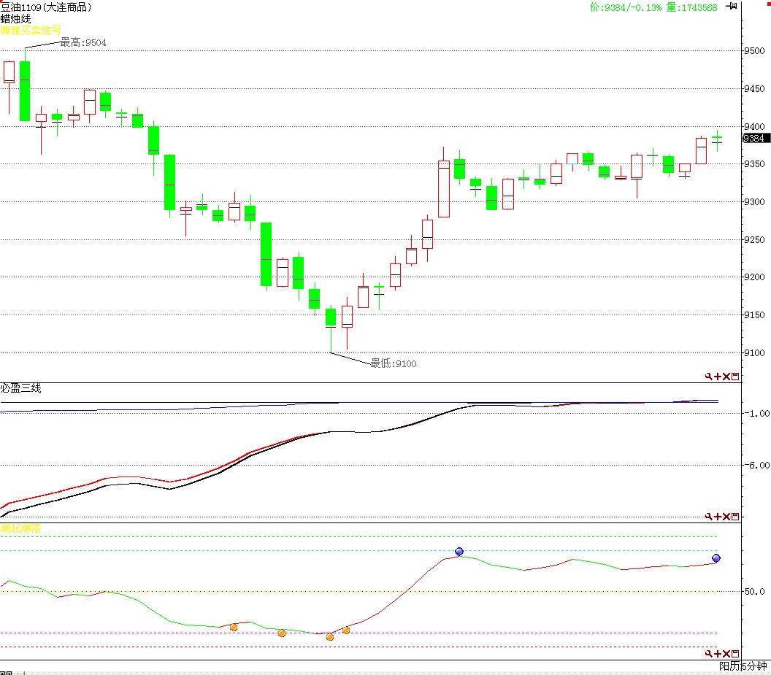Screen dimensions: 771x675
Task: Click the 必盈三线 indicator title
Action: 20,388
